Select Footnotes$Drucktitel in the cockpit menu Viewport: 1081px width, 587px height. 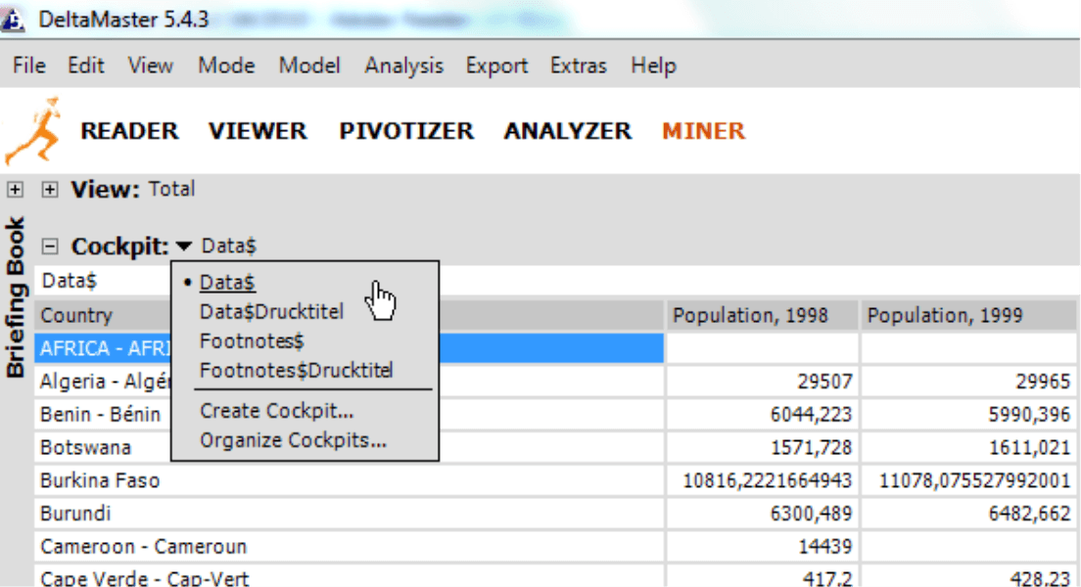tap(297, 370)
